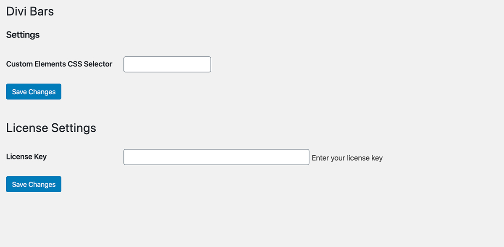Click the help text beside the license field
The width and height of the screenshot is (504, 247).
click(347, 158)
